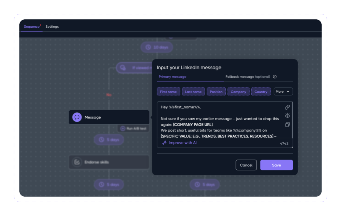The image size is (341, 216).
Task: Click the preview eye icon in message box
Action: pyautogui.click(x=287, y=116)
